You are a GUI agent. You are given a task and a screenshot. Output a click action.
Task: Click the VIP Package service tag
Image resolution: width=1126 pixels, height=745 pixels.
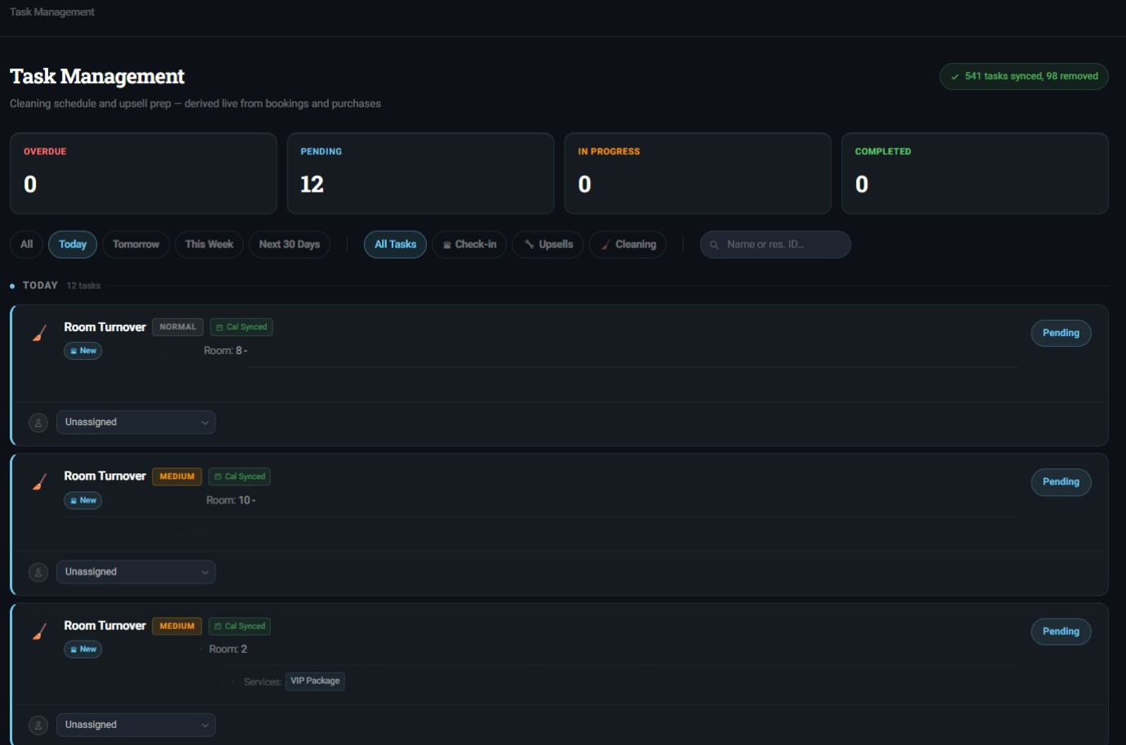tap(315, 681)
